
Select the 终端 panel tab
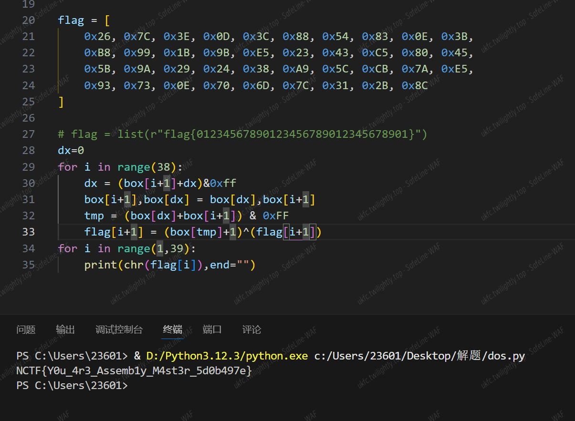coord(172,329)
